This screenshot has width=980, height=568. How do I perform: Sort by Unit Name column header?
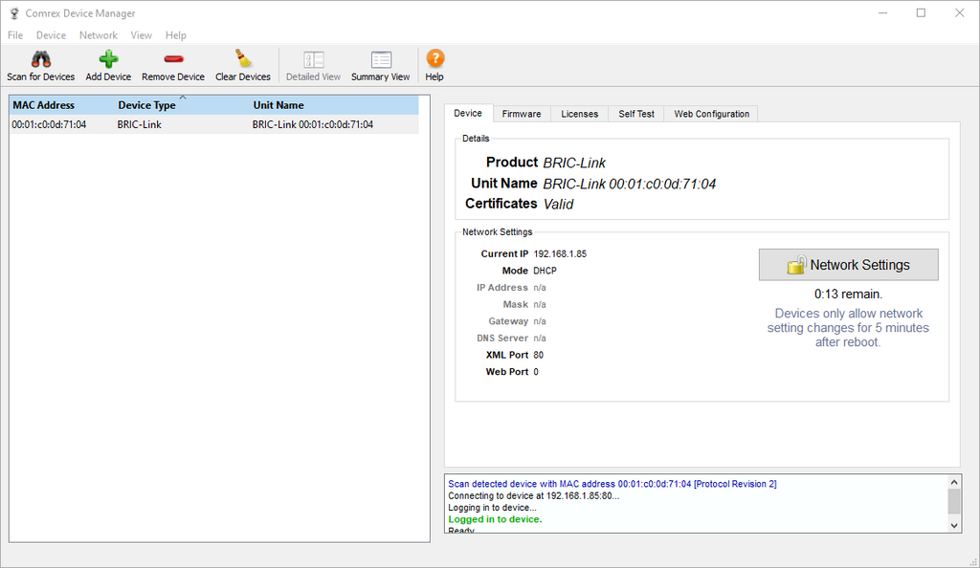pyautogui.click(x=334, y=105)
